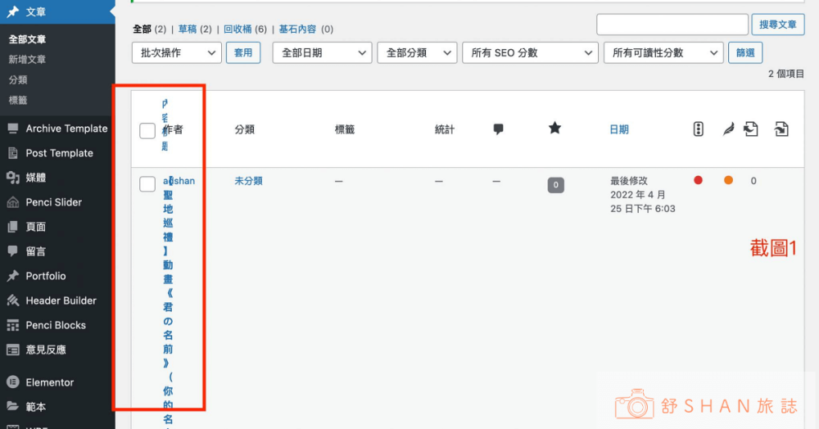Open the 批次操作 bulk actions dropdown

177,52
